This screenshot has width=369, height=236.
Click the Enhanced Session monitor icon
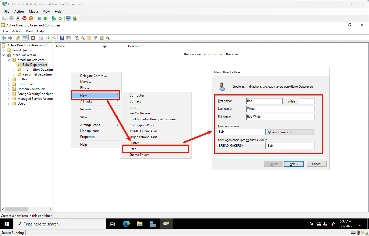click(x=68, y=18)
